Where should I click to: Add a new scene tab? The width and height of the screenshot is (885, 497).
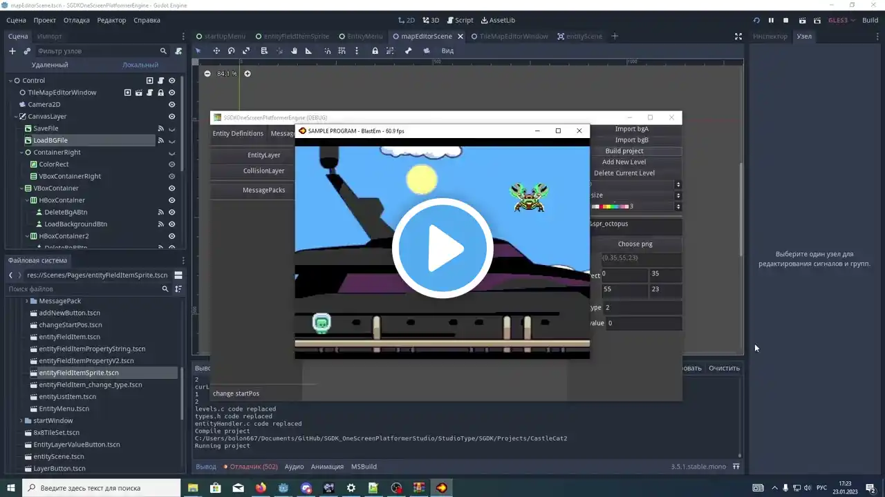[x=615, y=36]
